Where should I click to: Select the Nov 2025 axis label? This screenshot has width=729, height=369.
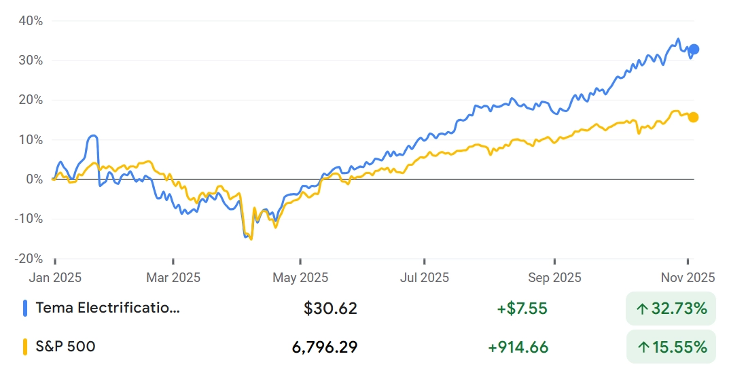pyautogui.click(x=688, y=277)
